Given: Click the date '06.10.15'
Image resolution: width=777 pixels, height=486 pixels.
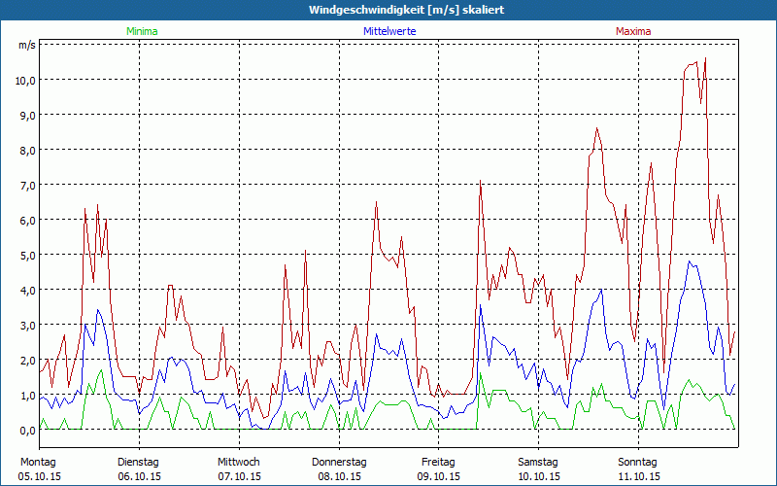Looking at the screenshot, I should click(139, 476).
